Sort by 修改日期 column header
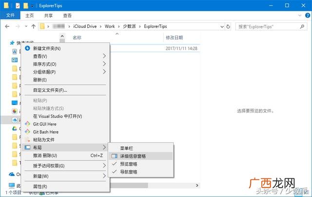This screenshot has height=197, width=312. [175, 38]
